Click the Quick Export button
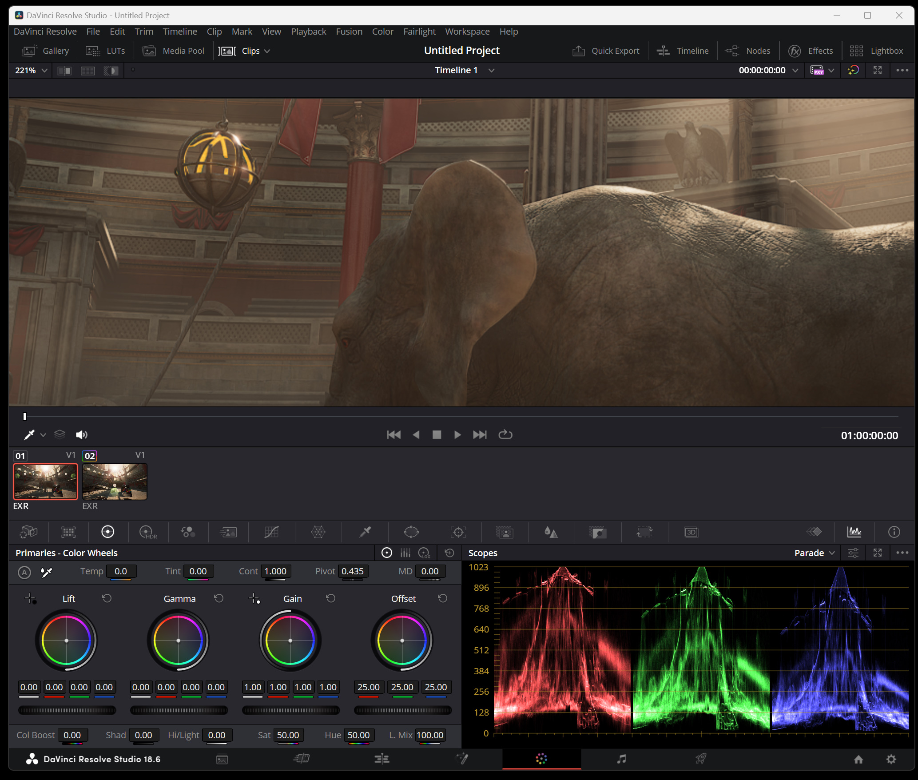Screen dimensions: 918x780 point(606,51)
